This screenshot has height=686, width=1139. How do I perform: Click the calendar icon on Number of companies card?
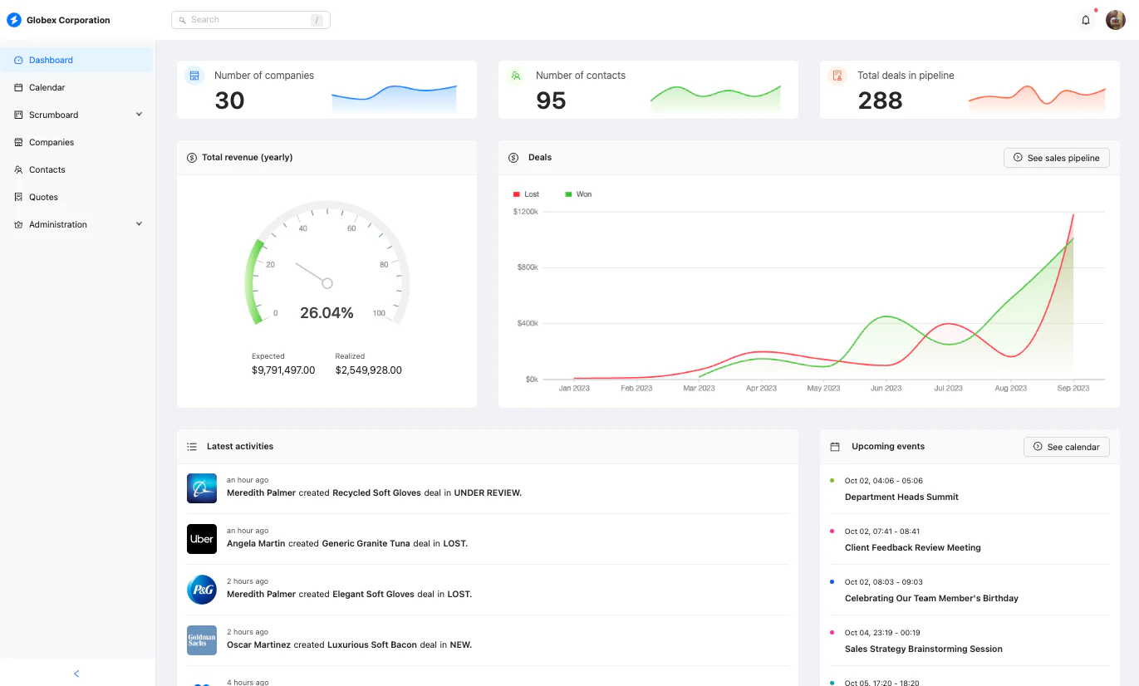tap(194, 75)
